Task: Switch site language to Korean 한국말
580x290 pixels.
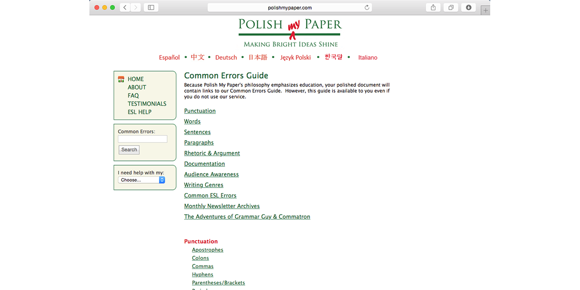Action: point(333,57)
